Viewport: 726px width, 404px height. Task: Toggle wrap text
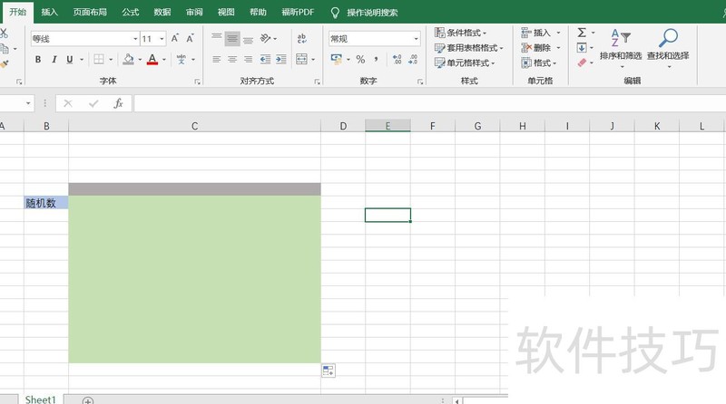(302, 38)
